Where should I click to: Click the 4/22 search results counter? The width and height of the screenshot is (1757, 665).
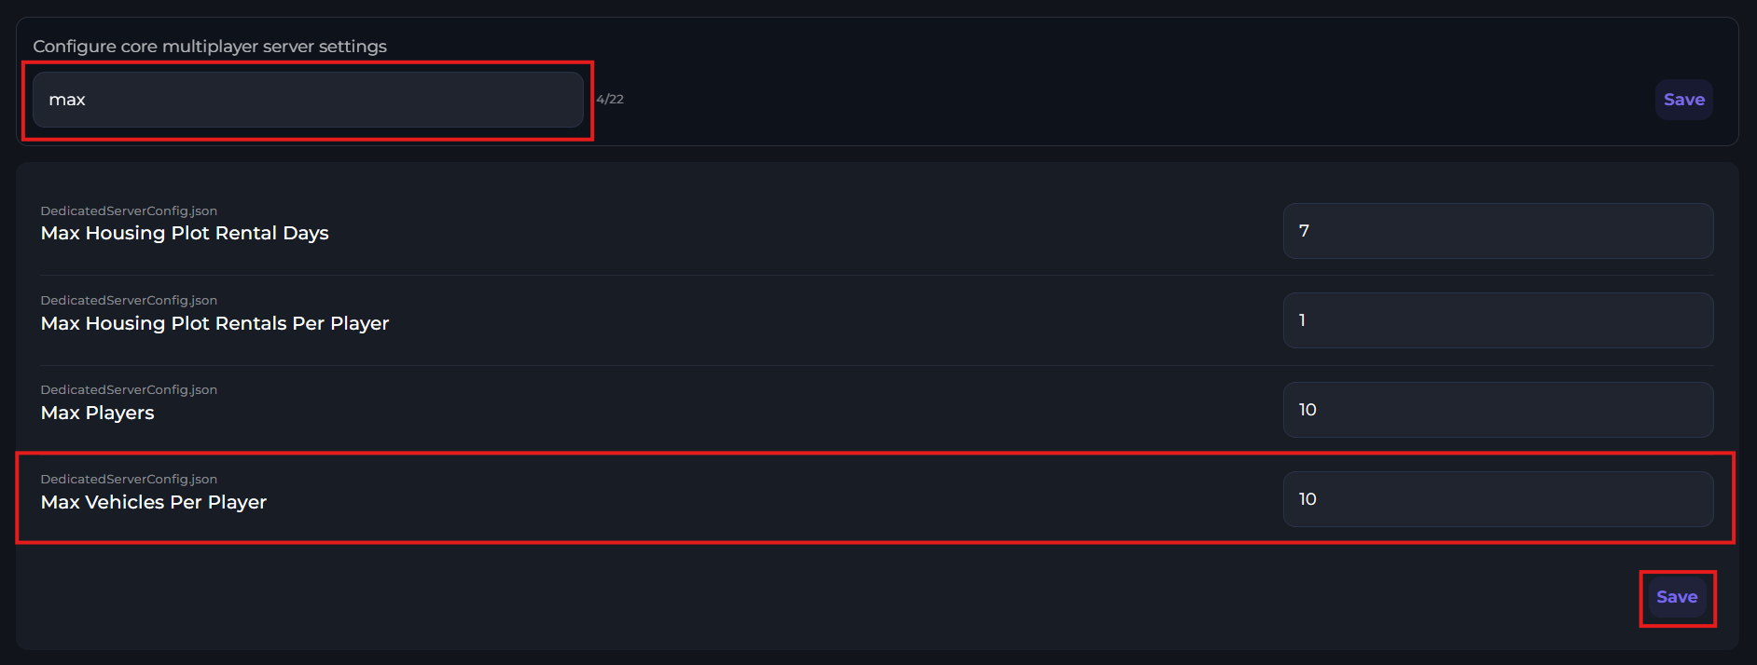(x=610, y=100)
